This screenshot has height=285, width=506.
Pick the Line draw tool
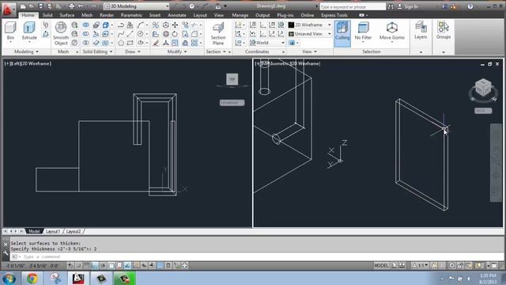pos(130,33)
